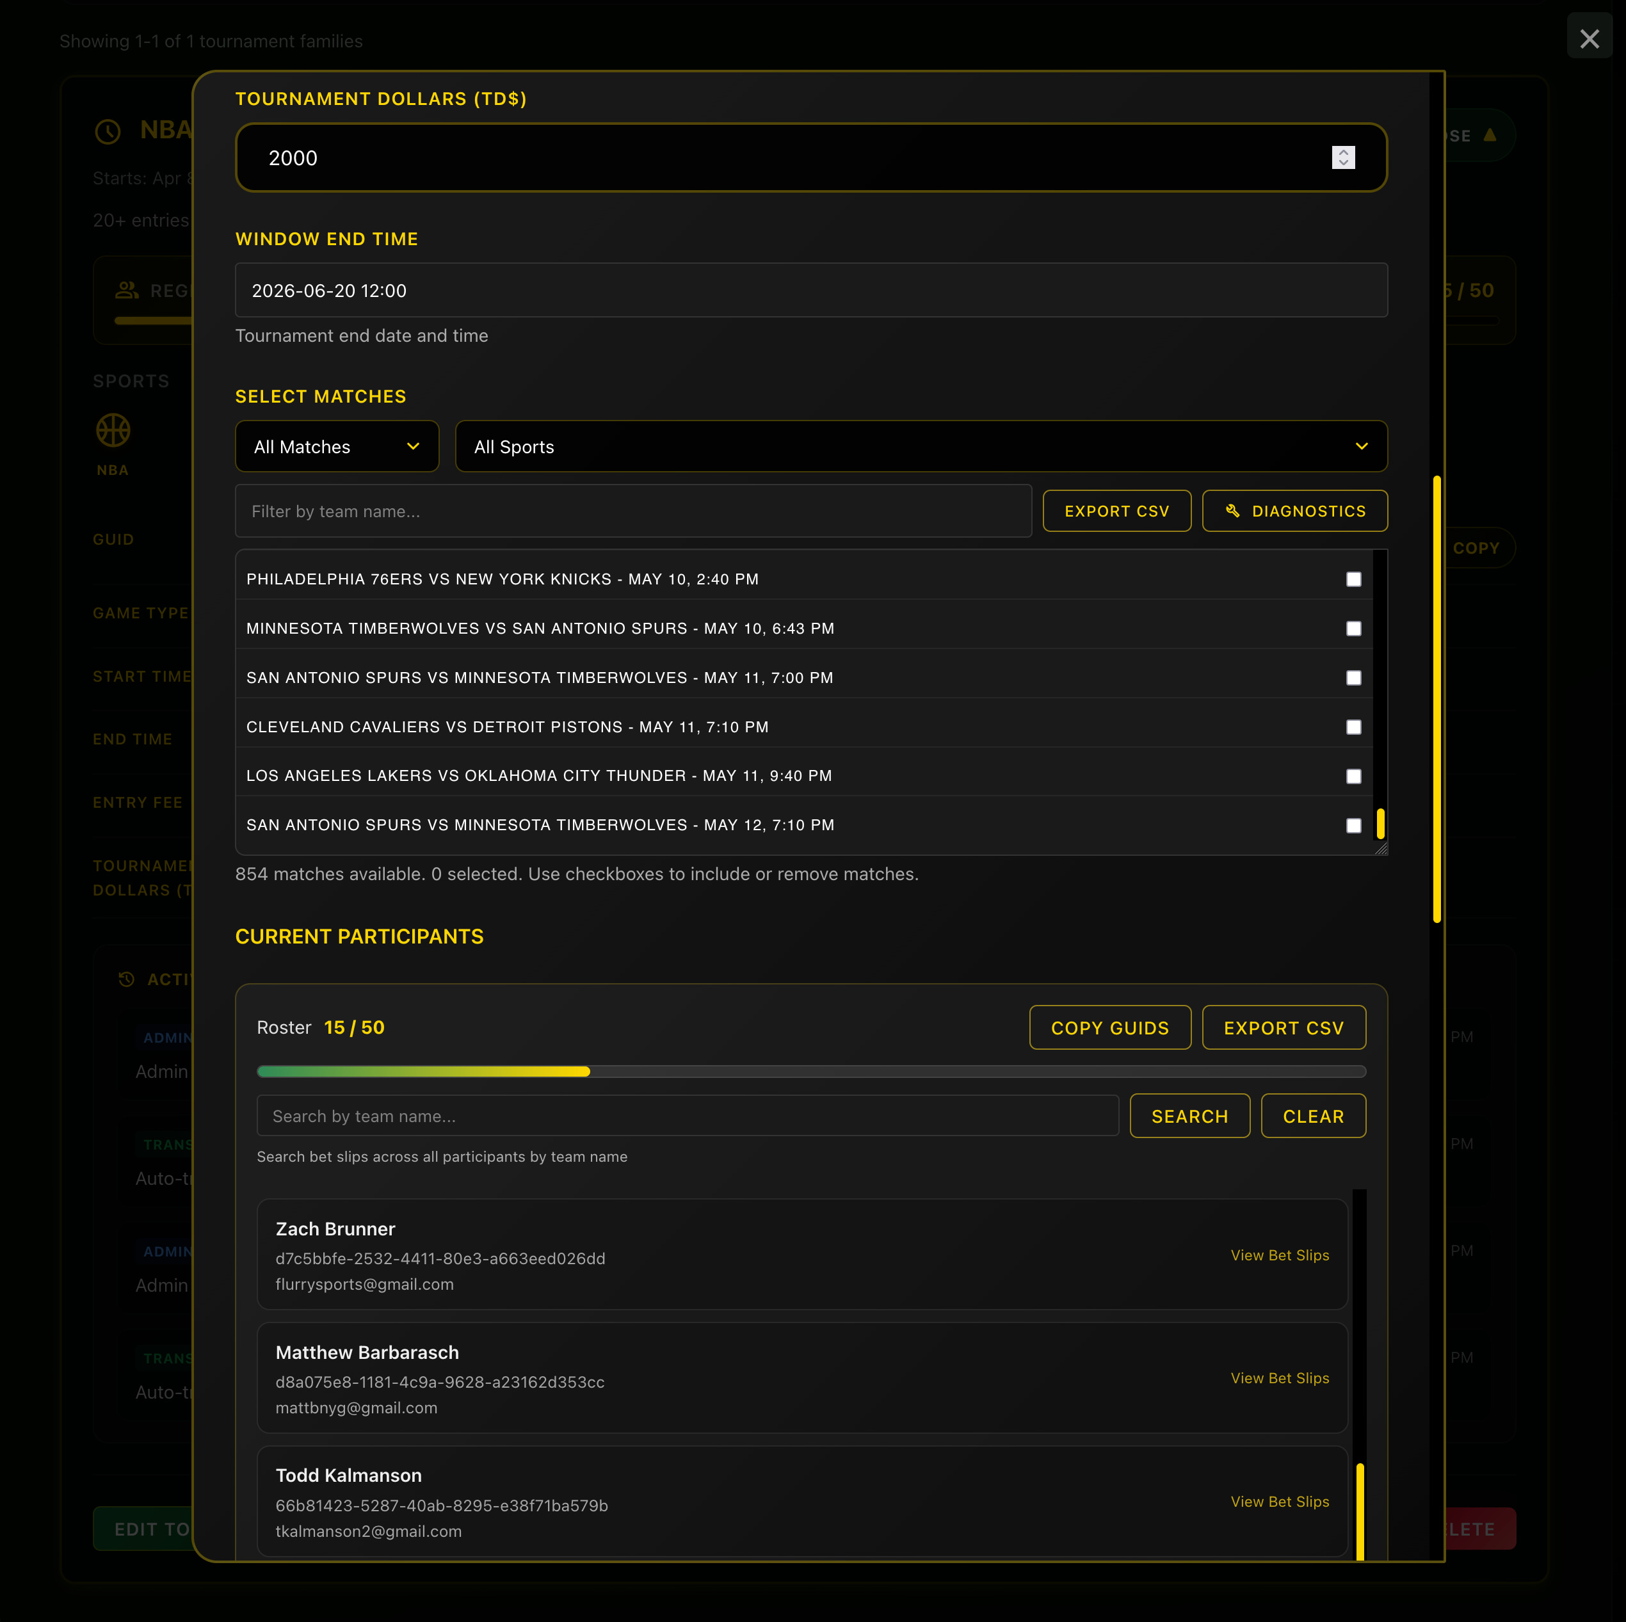Check Minnesota Timberwolves vs San Antonio Spurs May 10

coord(1353,629)
